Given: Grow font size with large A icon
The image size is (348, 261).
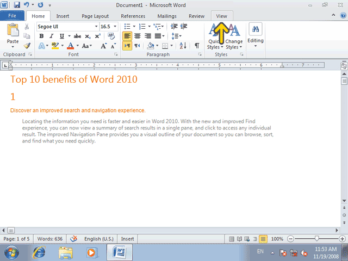Looking at the screenshot, I should click(104, 46).
